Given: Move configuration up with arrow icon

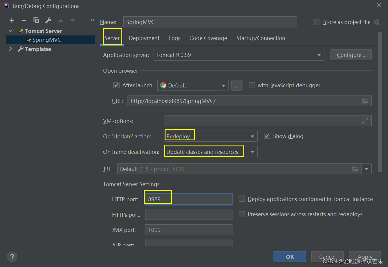Looking at the screenshot, I should [x=60, y=20].
